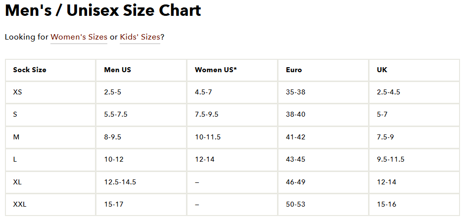The image size is (464, 218).
Task: Click the Men's / Unisex Size Chart heading
Action: [x=103, y=11]
